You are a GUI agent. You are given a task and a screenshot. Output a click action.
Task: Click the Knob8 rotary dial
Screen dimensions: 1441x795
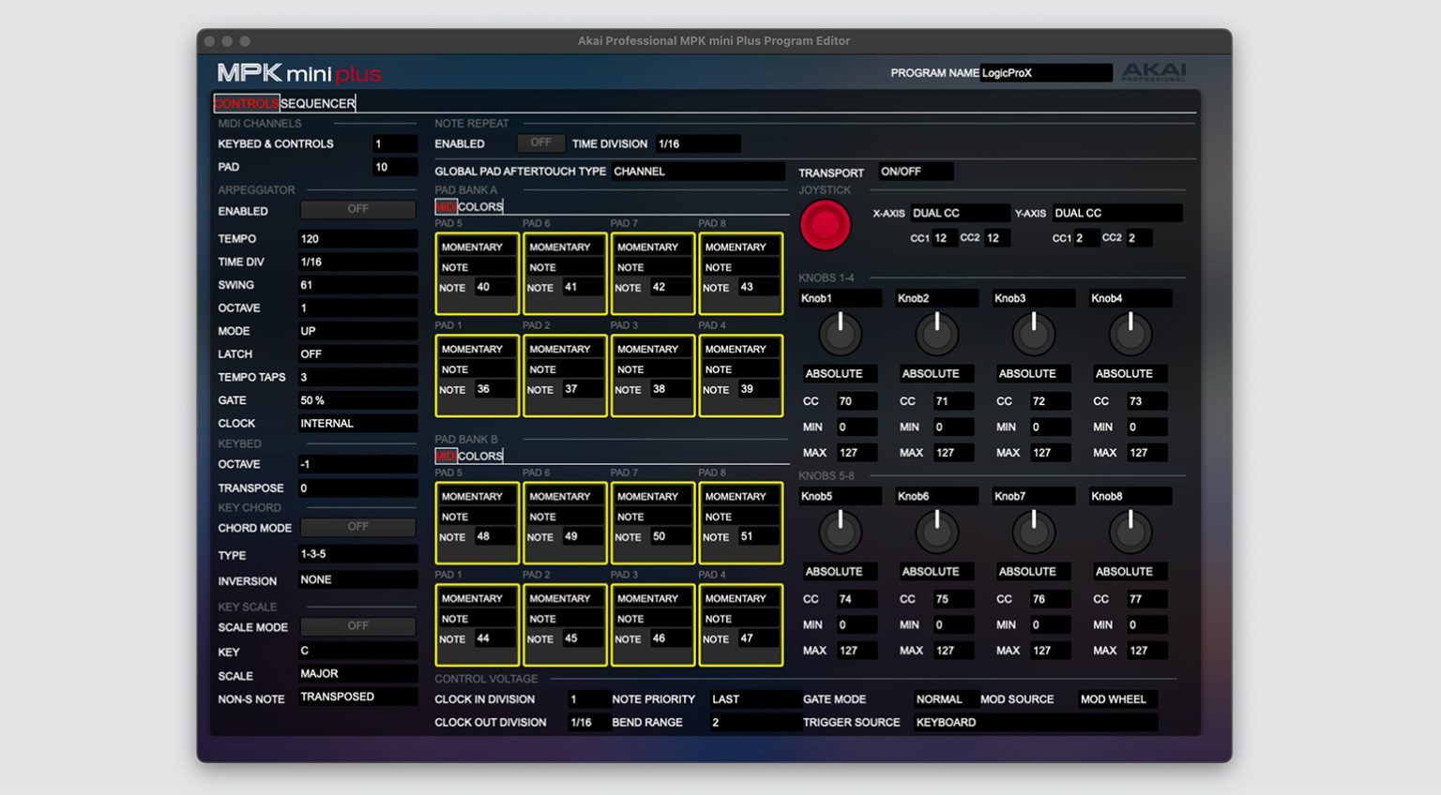tap(1130, 532)
